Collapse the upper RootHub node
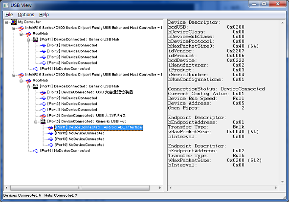Image resolution: width=289 pixels, height=202 pixels. (21, 34)
